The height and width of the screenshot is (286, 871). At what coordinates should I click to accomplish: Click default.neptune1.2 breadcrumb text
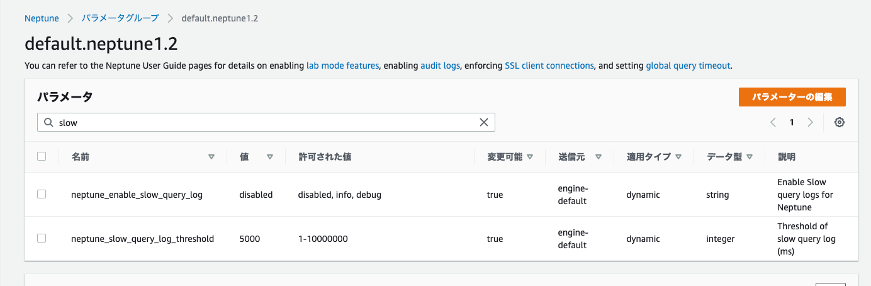point(220,18)
